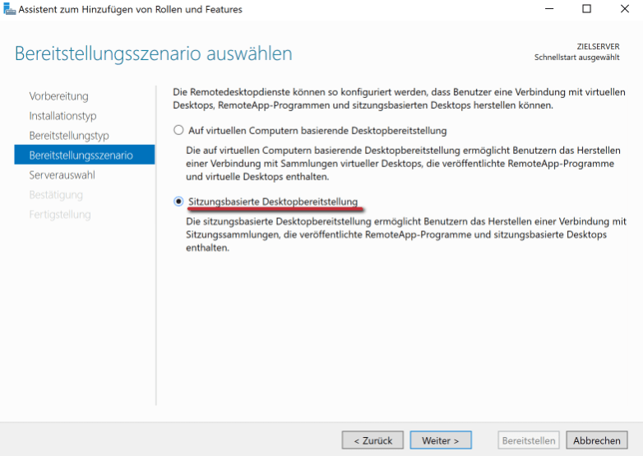Image resolution: width=643 pixels, height=456 pixels.
Task: Open the Bereitstellungstyp step
Action: (69, 136)
